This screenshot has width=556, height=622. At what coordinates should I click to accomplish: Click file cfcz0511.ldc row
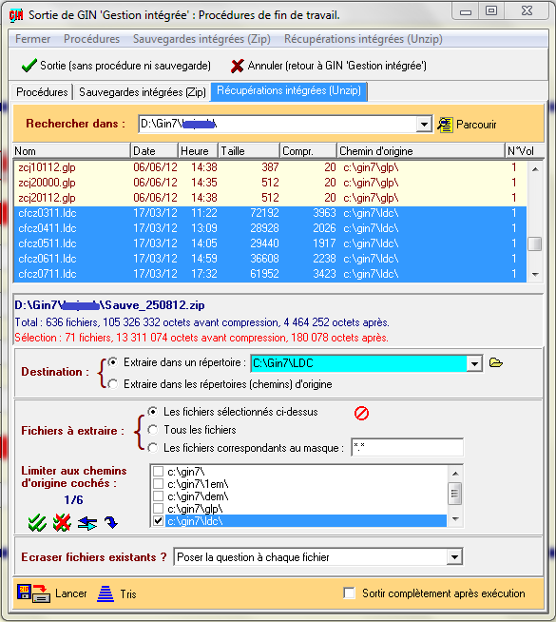(x=270, y=243)
